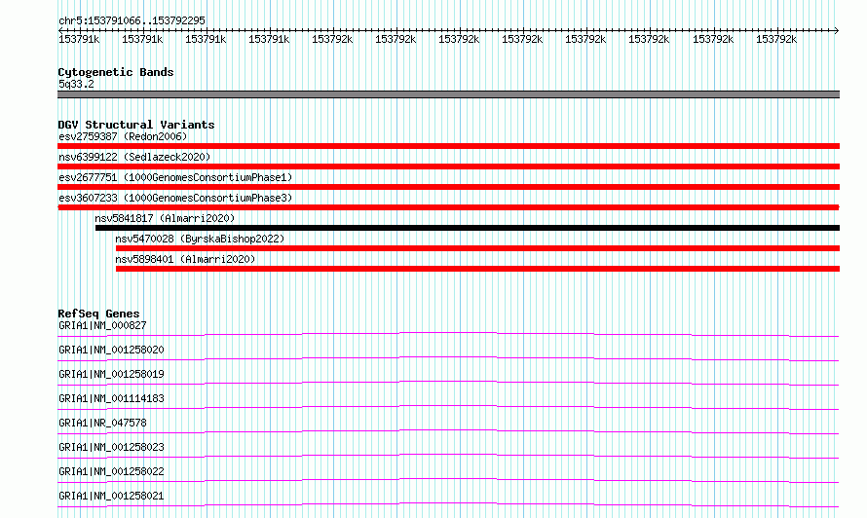Click the red bar under esv2677751
The height and width of the screenshot is (518, 867).
448,187
